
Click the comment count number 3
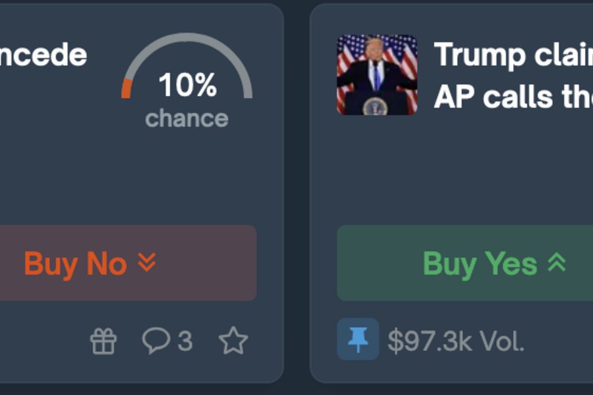(x=185, y=342)
